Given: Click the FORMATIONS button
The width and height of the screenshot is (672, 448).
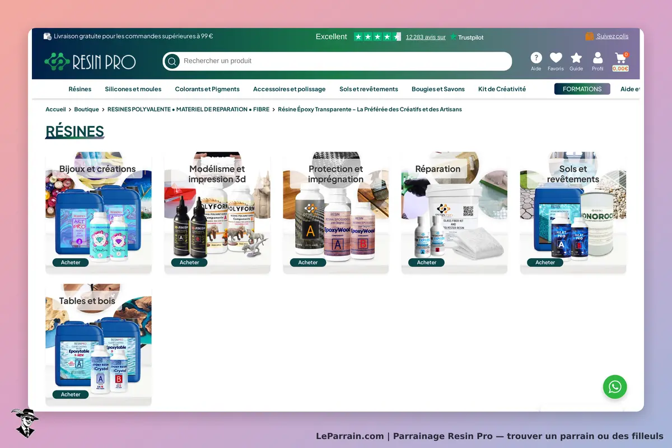Looking at the screenshot, I should tap(582, 89).
